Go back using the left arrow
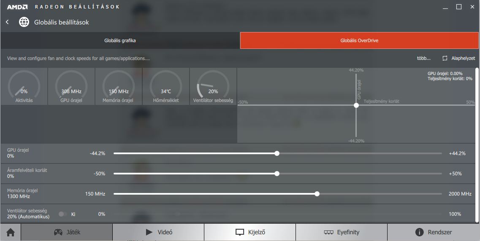The width and height of the screenshot is (480, 241). [7, 22]
